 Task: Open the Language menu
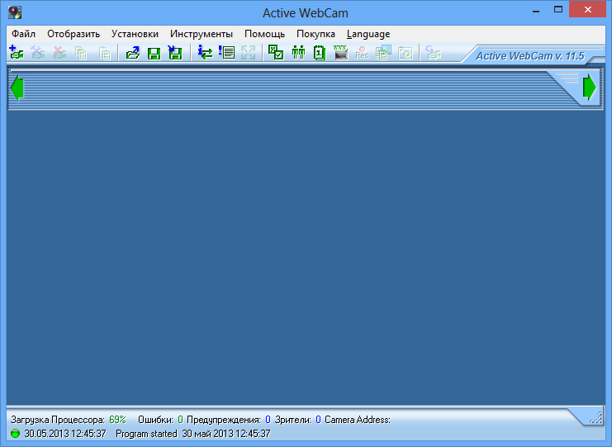point(368,35)
